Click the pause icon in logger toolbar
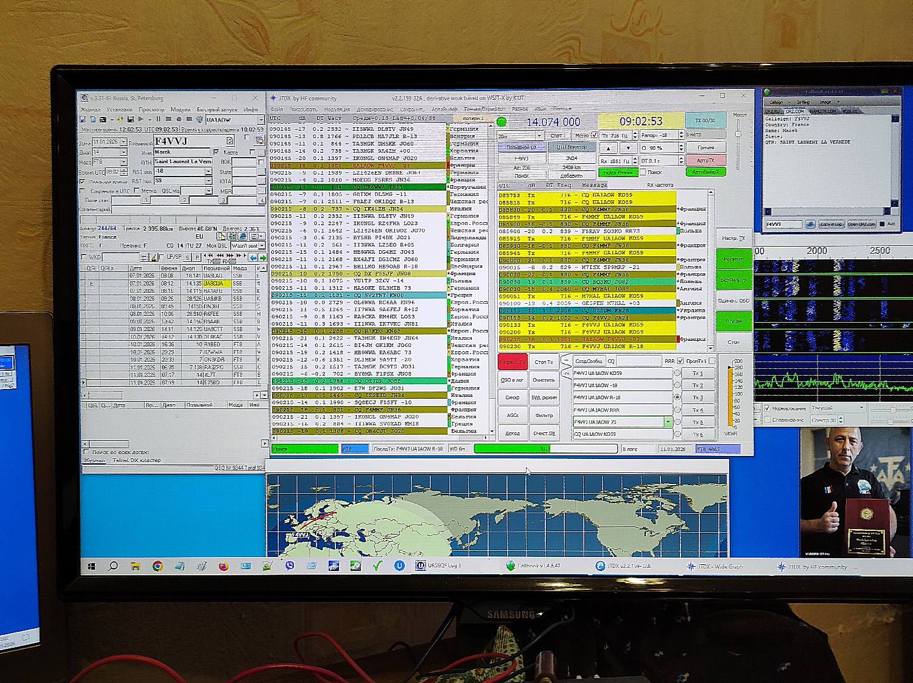913x683 pixels. pyautogui.click(x=159, y=119)
